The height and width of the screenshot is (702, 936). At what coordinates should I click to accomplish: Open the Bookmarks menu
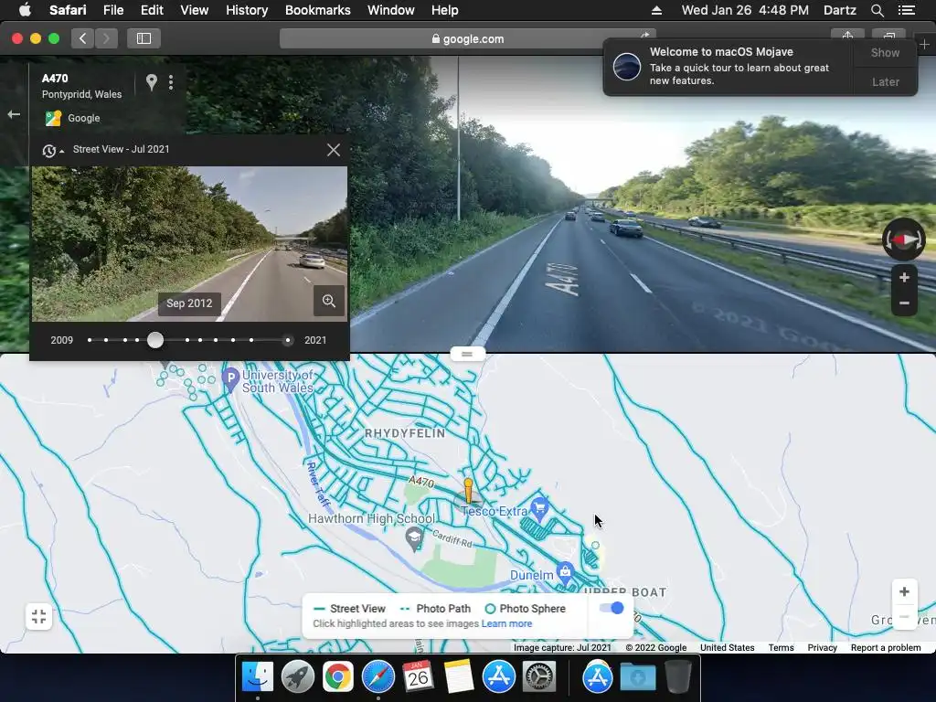(x=317, y=10)
